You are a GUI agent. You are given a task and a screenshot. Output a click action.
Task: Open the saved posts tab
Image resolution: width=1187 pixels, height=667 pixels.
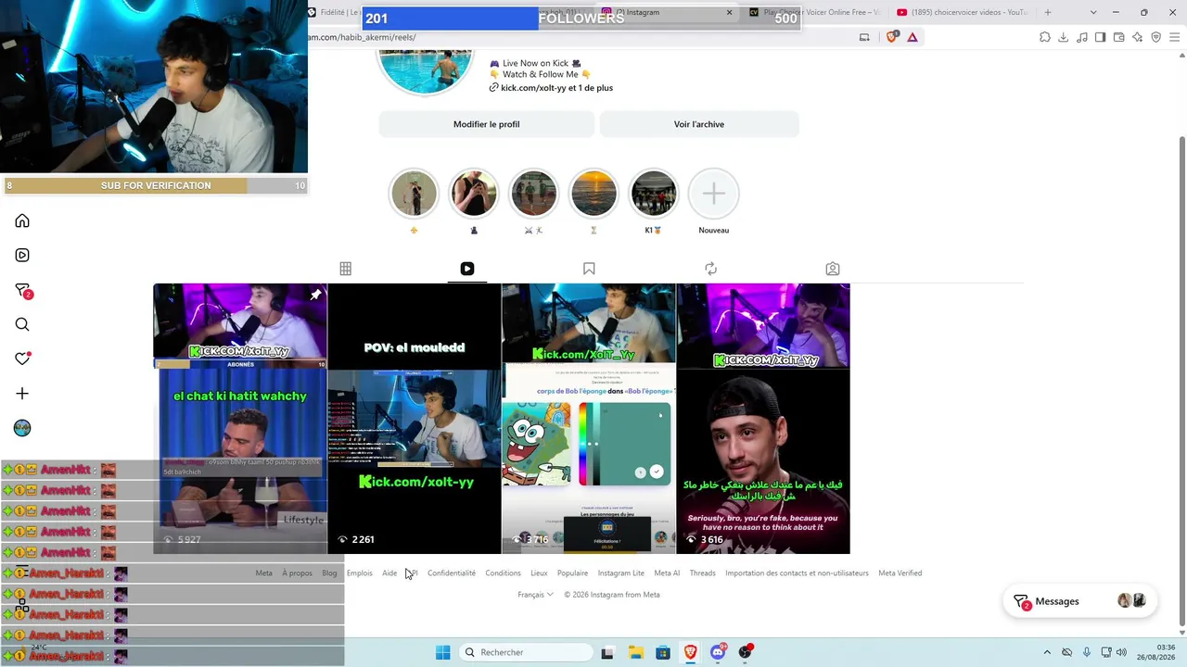(x=589, y=269)
